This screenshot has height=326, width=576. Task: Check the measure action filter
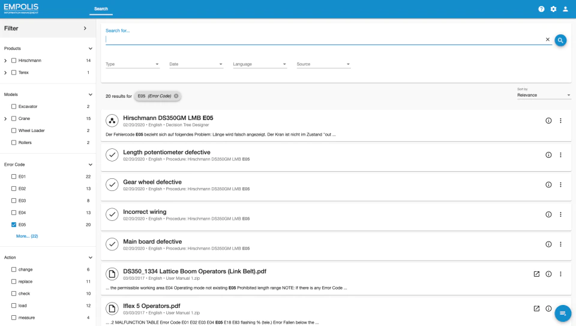click(x=14, y=318)
